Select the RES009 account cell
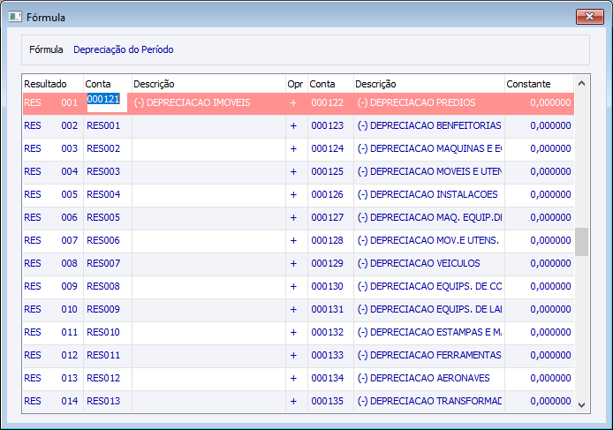This screenshot has width=613, height=430. pos(108,309)
